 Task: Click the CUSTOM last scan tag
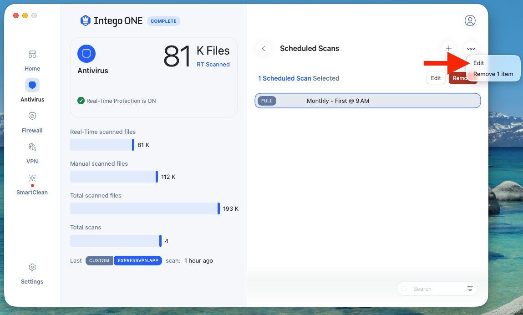point(99,261)
